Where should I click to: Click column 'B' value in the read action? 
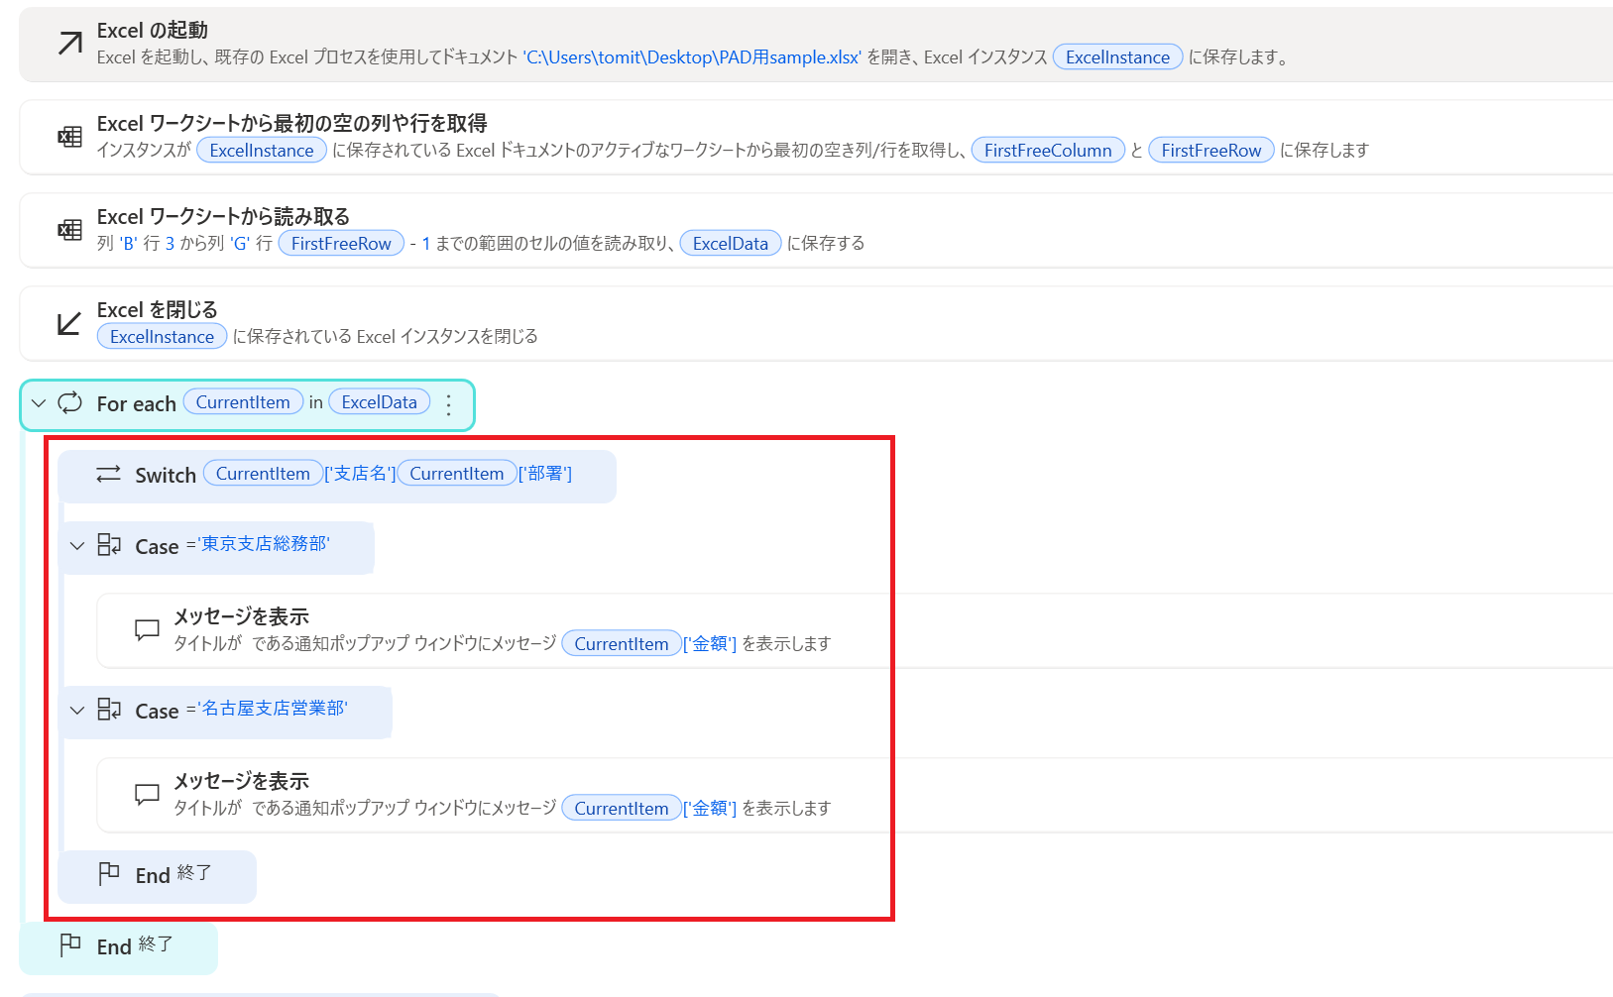coord(128,243)
